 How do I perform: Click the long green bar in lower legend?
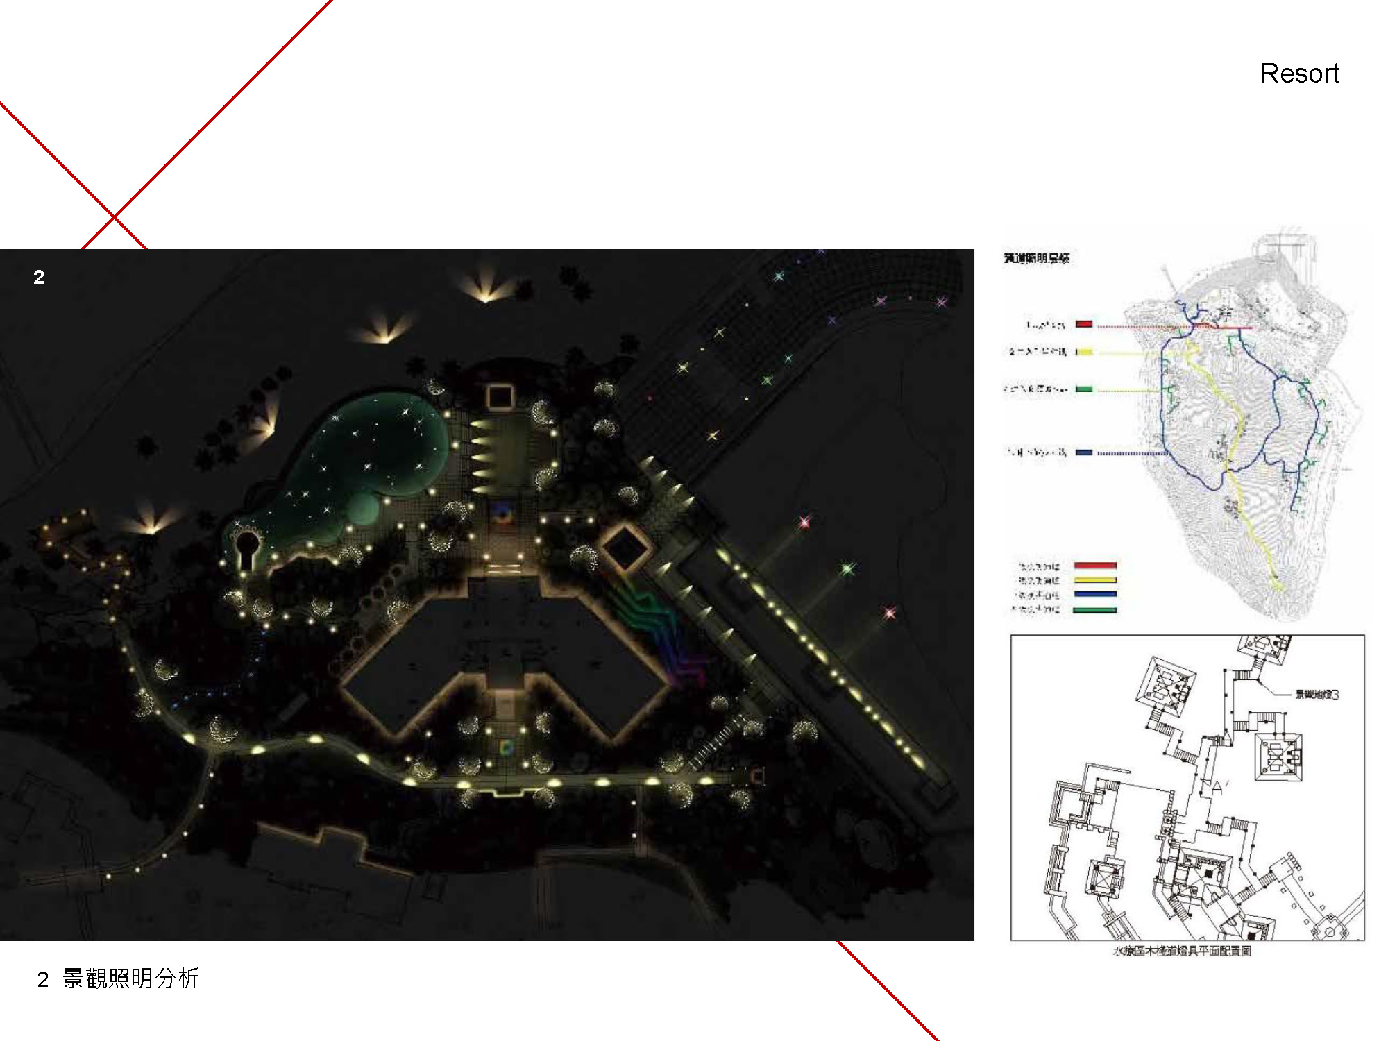coord(1095,610)
